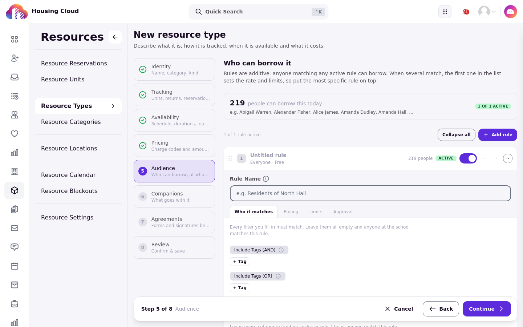Show info for Include Tags (OR)
523x327 pixels.
click(278, 276)
